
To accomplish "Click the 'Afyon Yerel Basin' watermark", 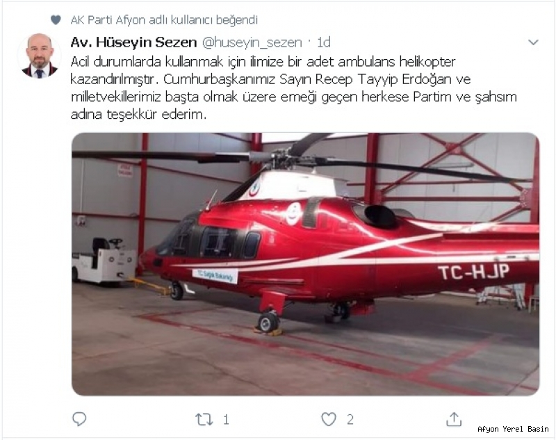I will (x=513, y=429).
